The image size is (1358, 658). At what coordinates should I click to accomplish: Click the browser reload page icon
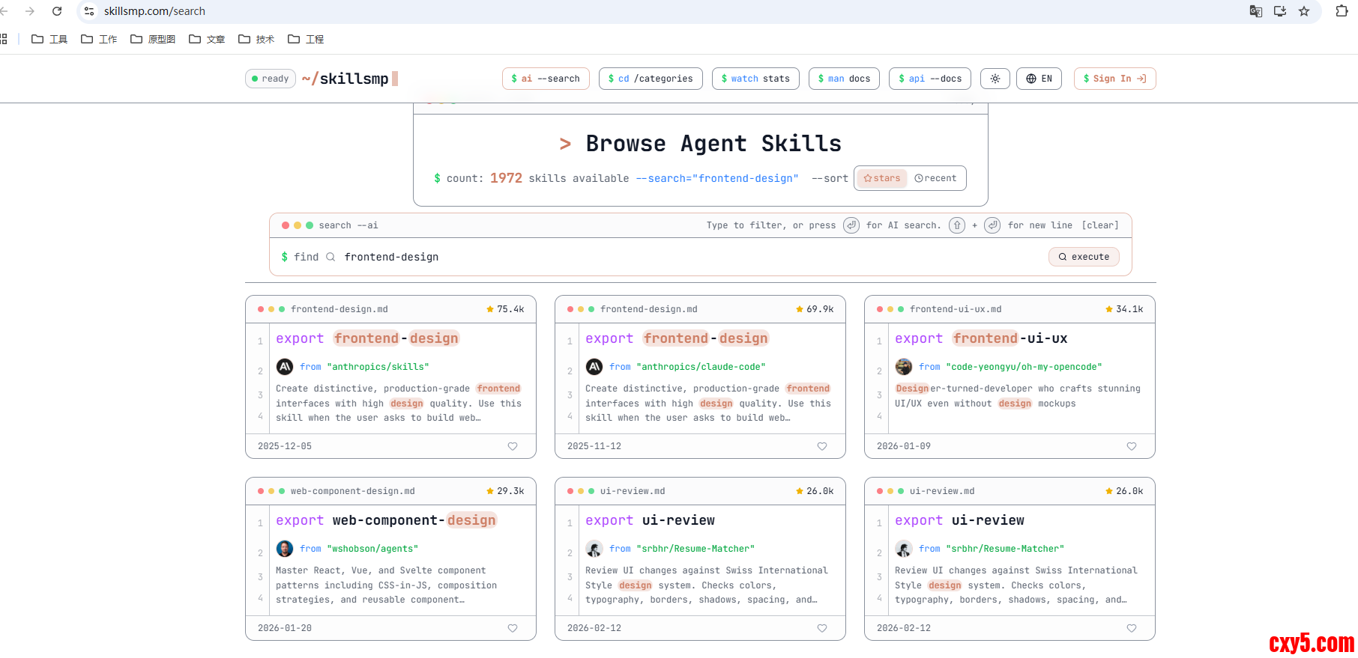click(x=57, y=11)
